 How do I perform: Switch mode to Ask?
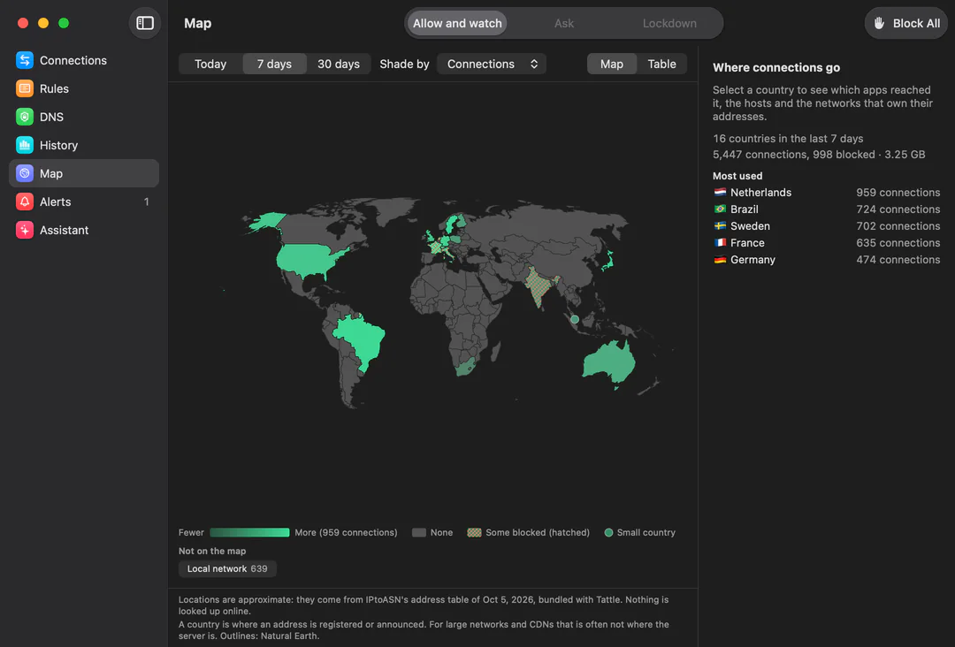(564, 23)
